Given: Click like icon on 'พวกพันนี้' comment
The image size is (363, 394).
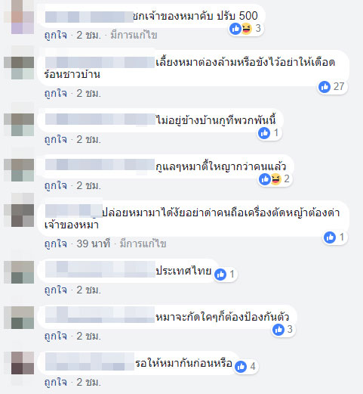Looking at the screenshot, I should coord(264,133).
